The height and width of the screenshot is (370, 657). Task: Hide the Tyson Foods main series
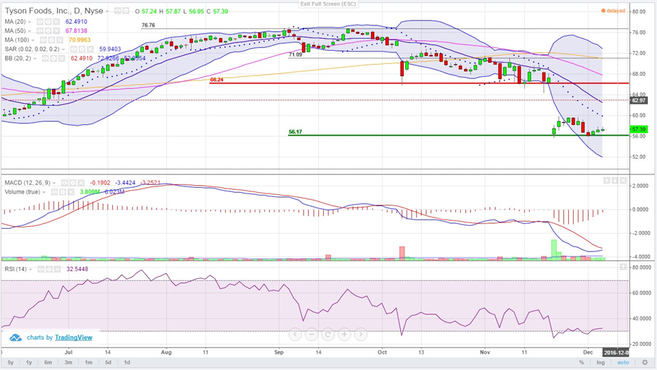click(x=118, y=11)
